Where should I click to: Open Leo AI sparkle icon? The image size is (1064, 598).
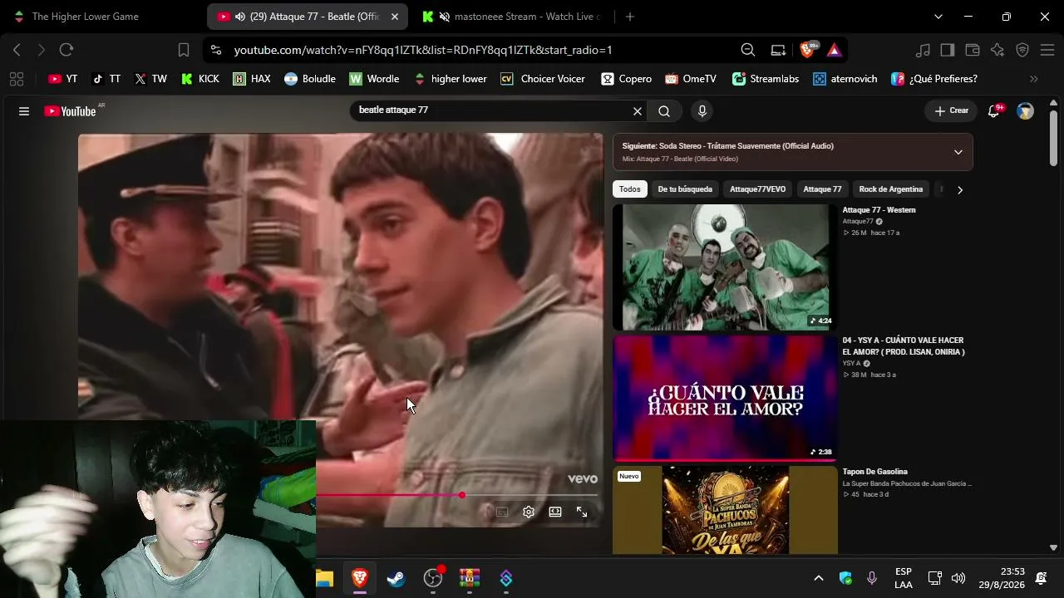pyautogui.click(x=997, y=50)
